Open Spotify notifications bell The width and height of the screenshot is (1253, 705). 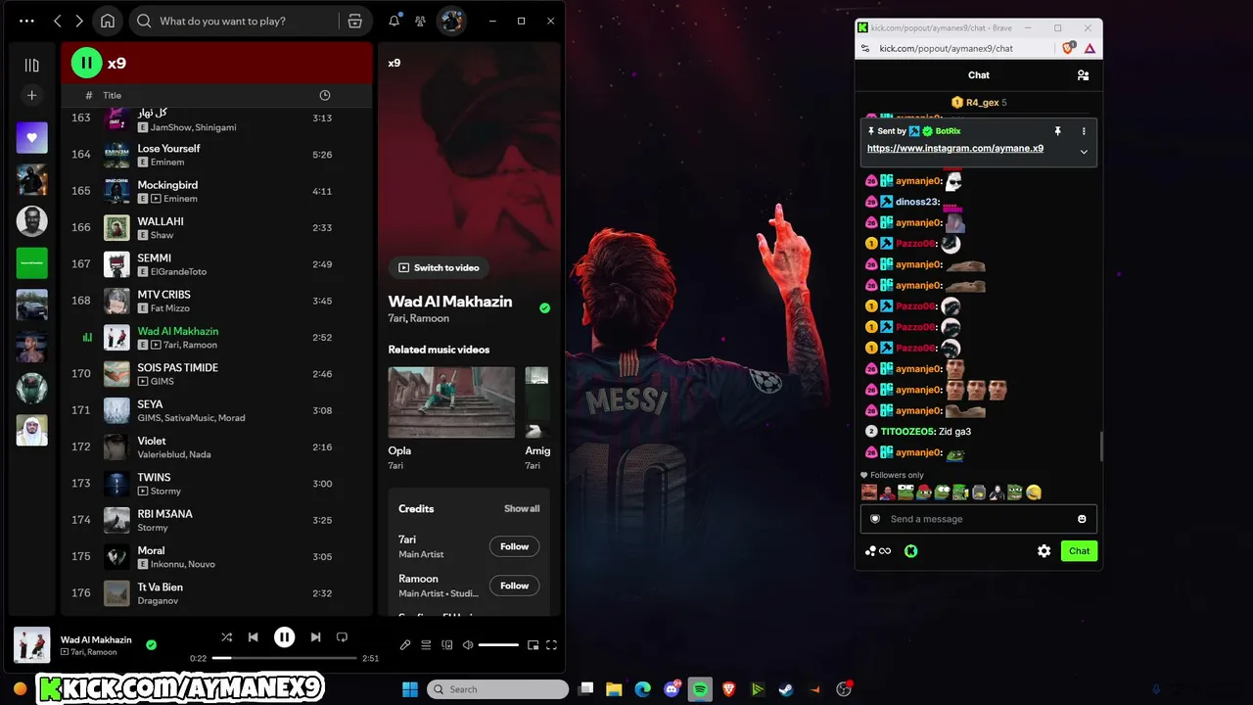[x=394, y=21]
